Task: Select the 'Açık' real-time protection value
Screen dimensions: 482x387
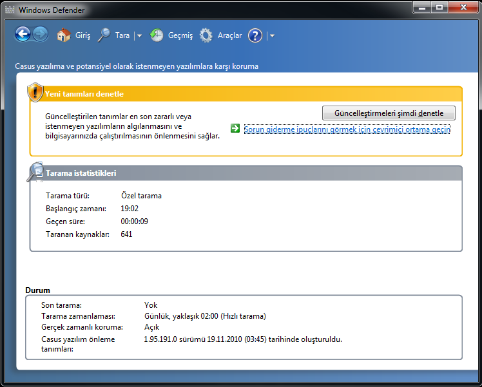Action: pyautogui.click(x=152, y=327)
